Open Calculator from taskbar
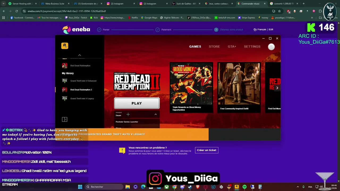 click(260, 187)
